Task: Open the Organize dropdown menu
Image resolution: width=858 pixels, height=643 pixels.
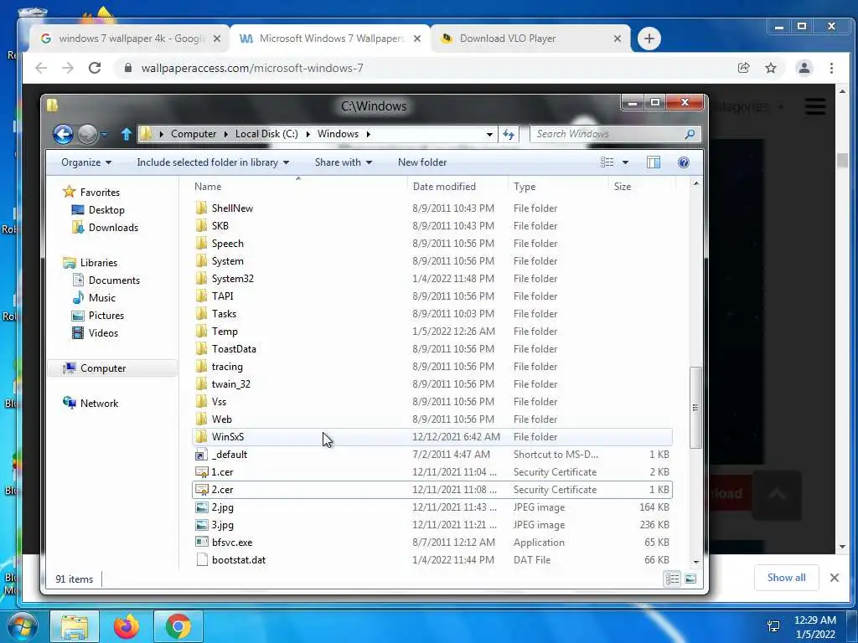Action: click(x=86, y=162)
